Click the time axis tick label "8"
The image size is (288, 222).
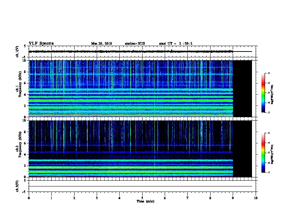tap(210, 198)
